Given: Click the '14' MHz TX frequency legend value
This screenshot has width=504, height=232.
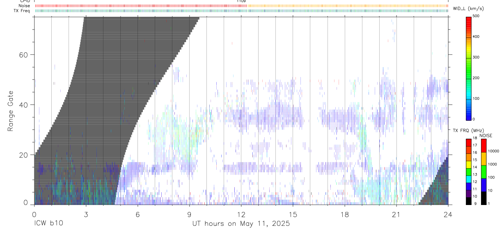Looking at the screenshot, I should [475, 167].
